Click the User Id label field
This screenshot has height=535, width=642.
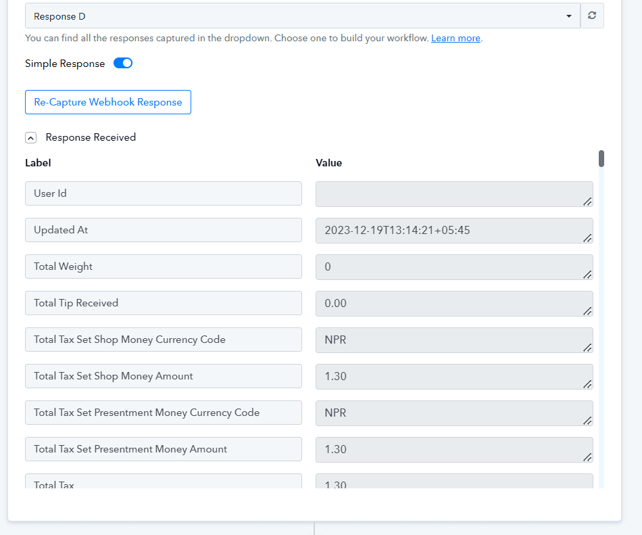tap(164, 193)
